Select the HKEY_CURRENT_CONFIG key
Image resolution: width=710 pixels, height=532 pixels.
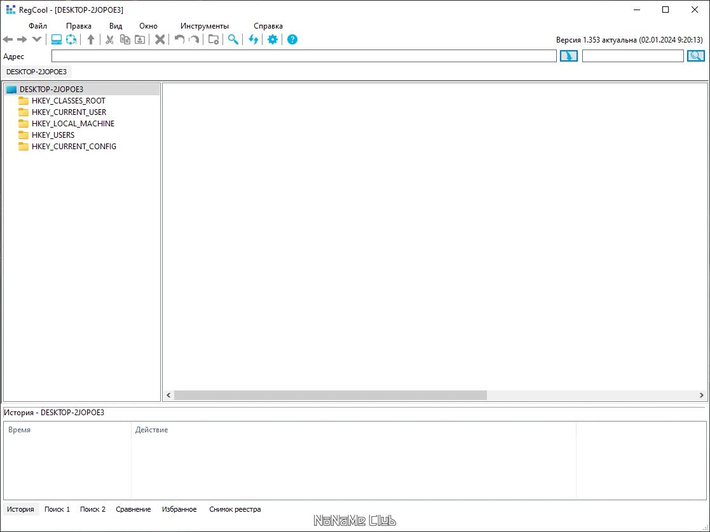click(74, 146)
